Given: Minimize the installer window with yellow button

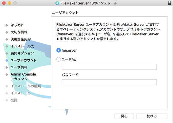Looking at the screenshot, I should 9,3.
